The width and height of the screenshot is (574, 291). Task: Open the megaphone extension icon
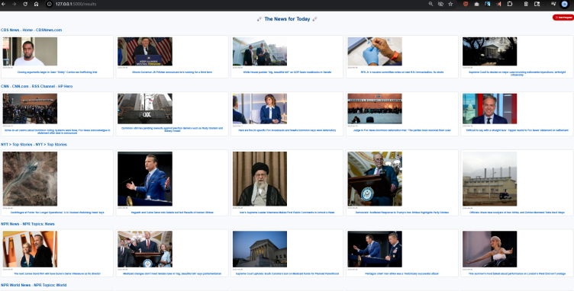tap(498, 4)
